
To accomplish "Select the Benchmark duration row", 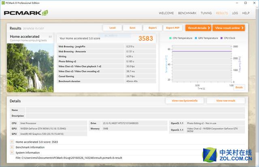I will click(x=106, y=81).
